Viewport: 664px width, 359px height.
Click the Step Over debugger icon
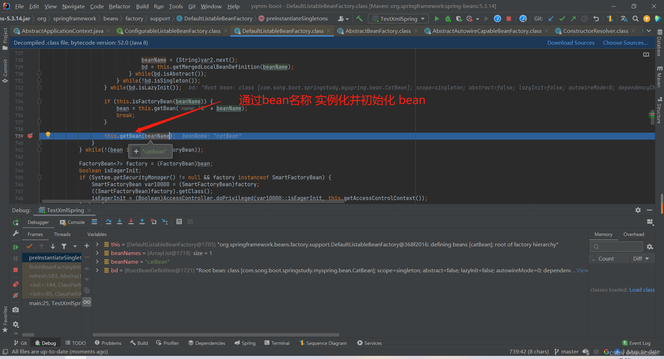pyautogui.click(x=108, y=222)
